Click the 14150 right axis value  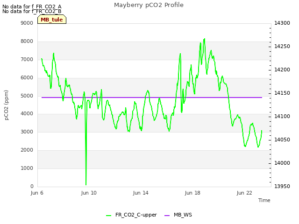282,93
